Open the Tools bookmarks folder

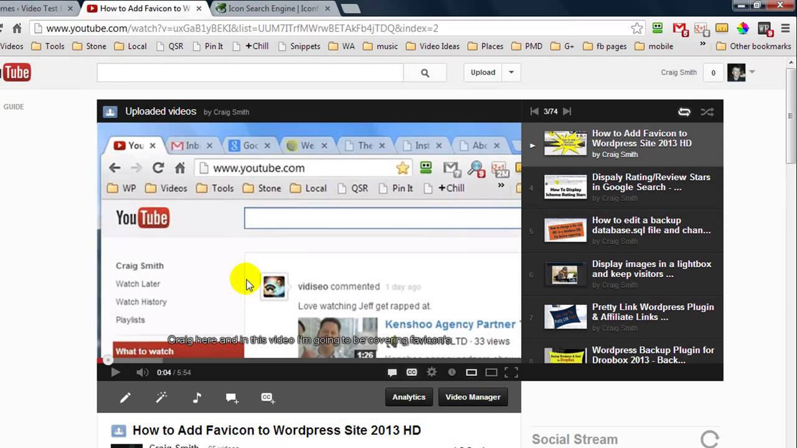click(x=47, y=46)
